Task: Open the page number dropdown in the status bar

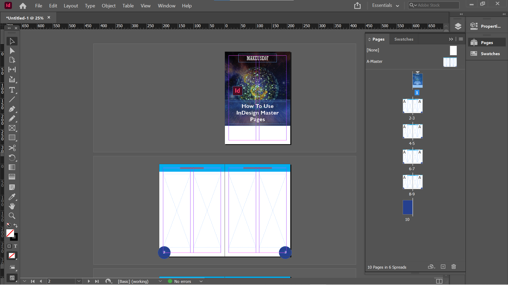Action: pos(79,281)
